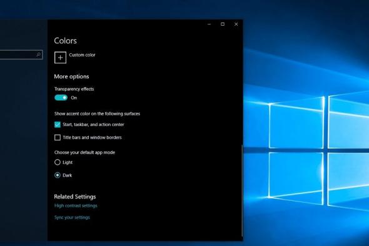Enable Title bars and window borders checkbox
Image resolution: width=369 pixels, height=246 pixels.
click(58, 137)
